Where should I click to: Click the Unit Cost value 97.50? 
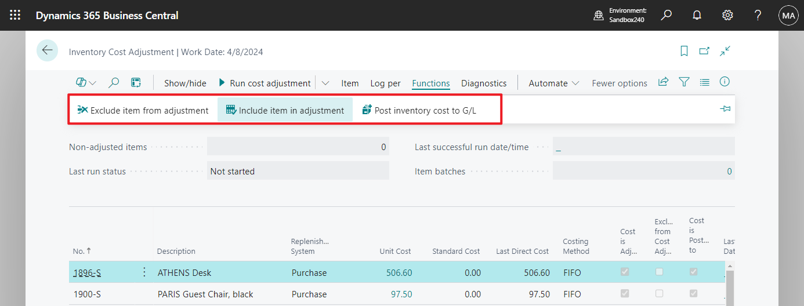pos(401,294)
